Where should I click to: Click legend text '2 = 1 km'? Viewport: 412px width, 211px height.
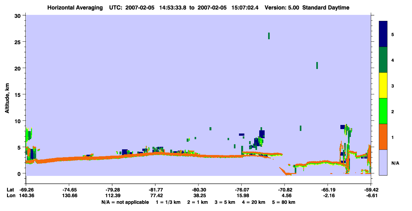pyautogui.click(x=197, y=202)
